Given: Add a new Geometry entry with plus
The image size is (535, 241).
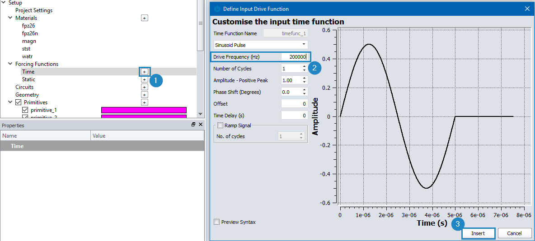Looking at the screenshot, I should pyautogui.click(x=144, y=95).
